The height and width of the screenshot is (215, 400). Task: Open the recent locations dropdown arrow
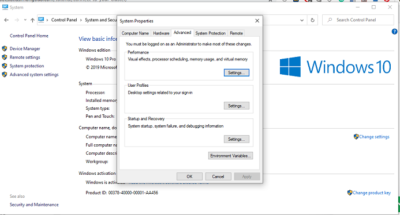point(25,20)
